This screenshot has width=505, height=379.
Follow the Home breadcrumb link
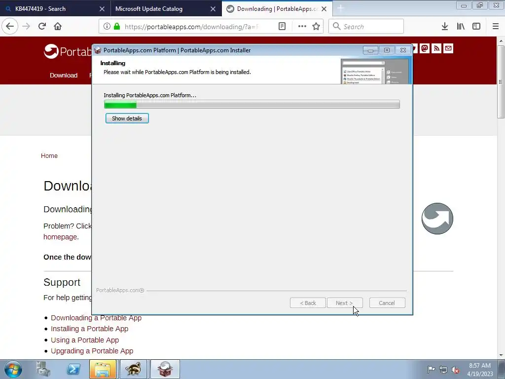[49, 155]
